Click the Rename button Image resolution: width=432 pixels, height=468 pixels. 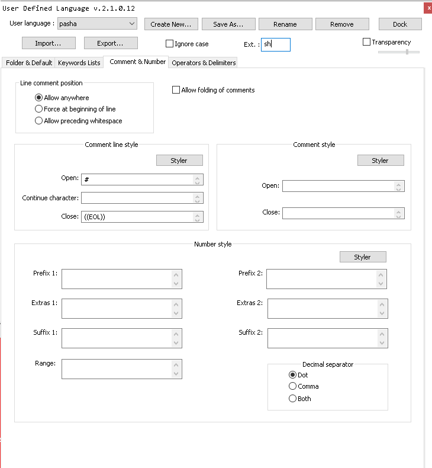(x=285, y=24)
